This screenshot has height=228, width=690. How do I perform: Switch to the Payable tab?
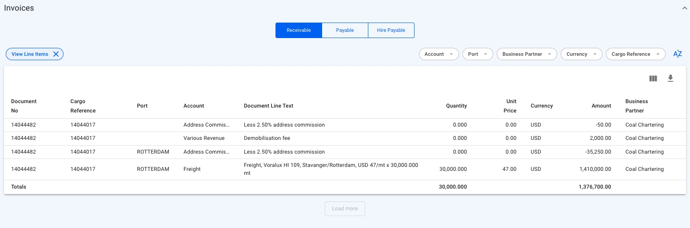pyautogui.click(x=345, y=30)
